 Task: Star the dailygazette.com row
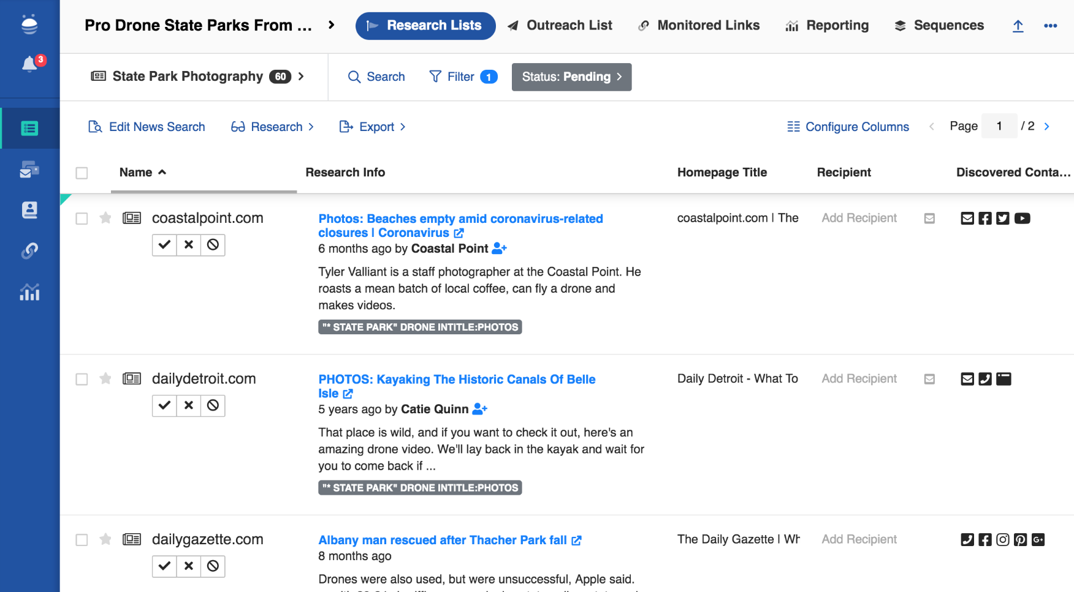tap(105, 539)
